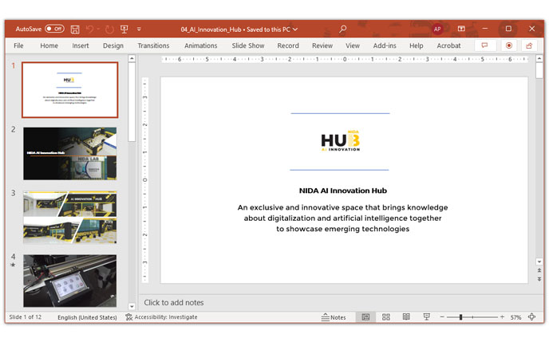Click the HUB AI Innovation logo on slide
The height and width of the screenshot is (338, 549).
(x=340, y=141)
